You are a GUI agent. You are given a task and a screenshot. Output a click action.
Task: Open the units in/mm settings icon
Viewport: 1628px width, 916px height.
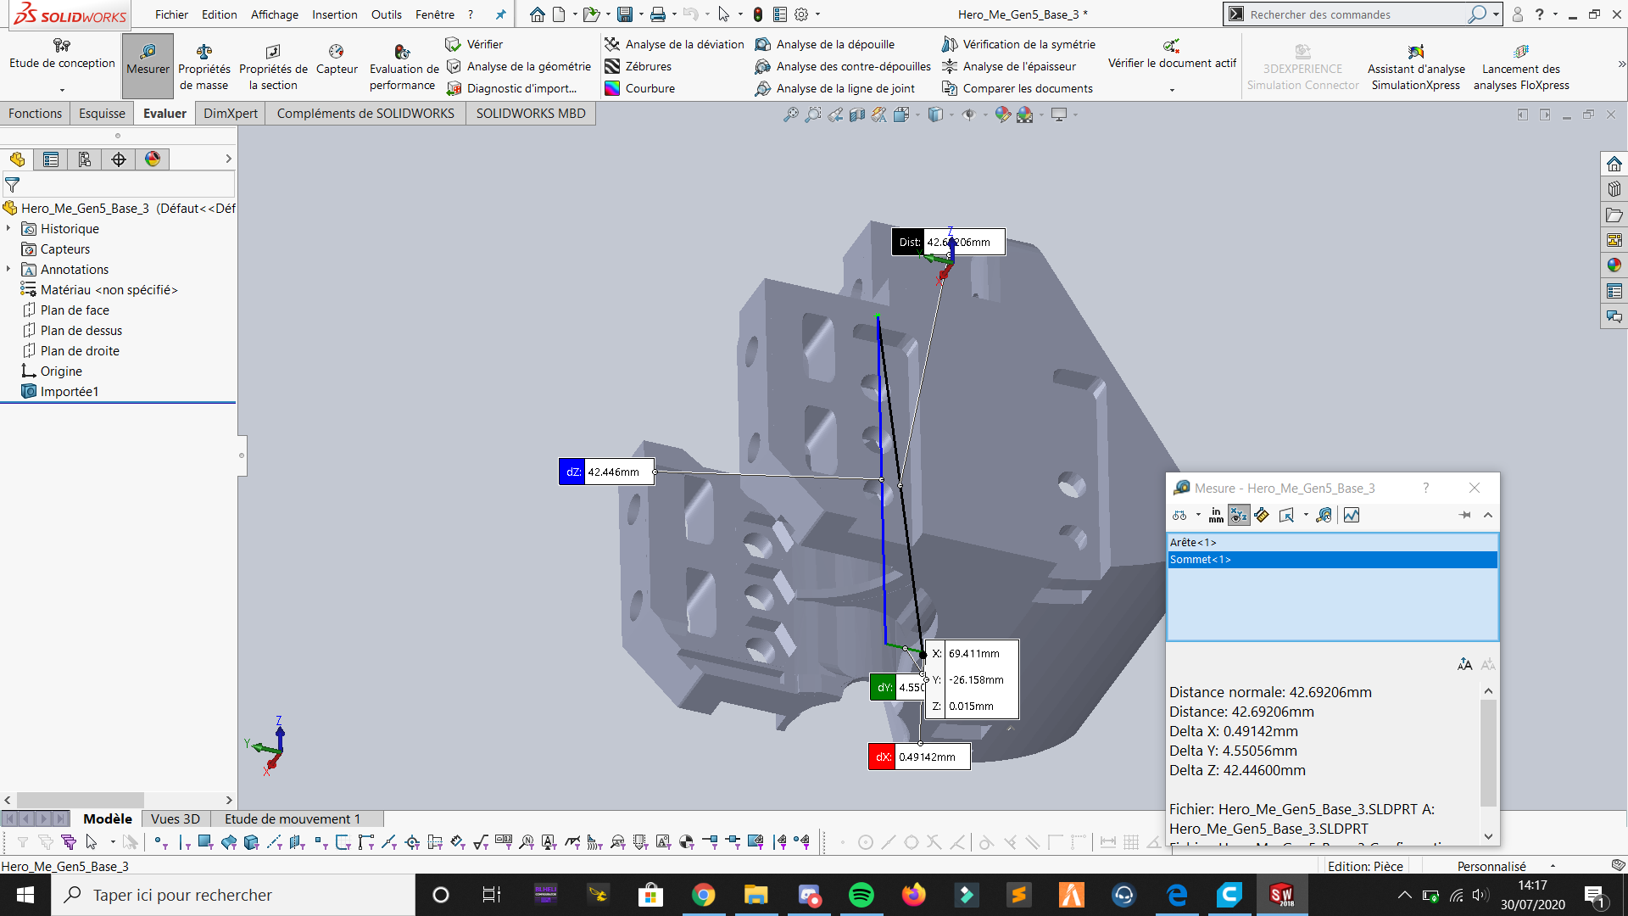click(x=1216, y=515)
